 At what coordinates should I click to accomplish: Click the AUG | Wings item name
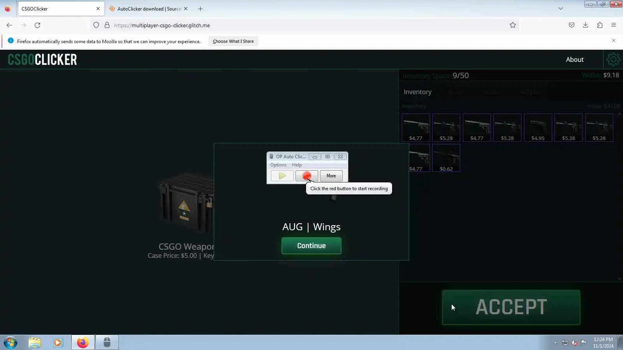(x=311, y=227)
